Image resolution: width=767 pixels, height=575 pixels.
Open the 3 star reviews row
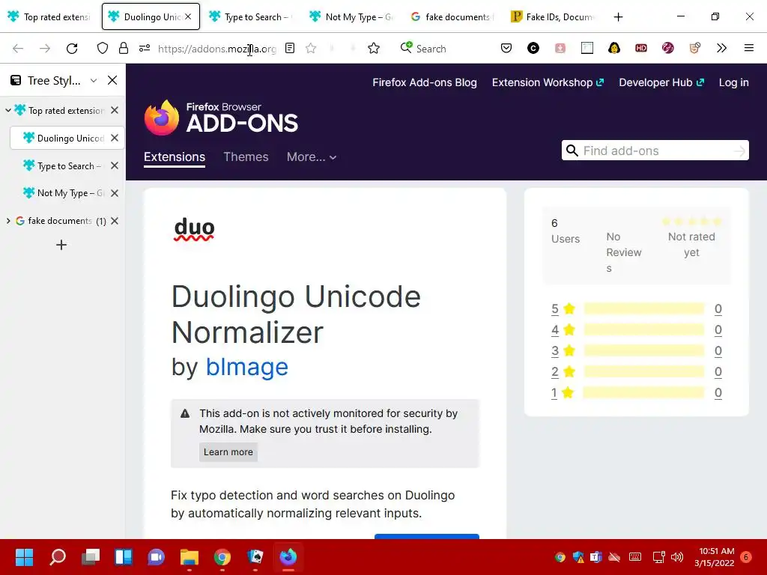(x=637, y=350)
